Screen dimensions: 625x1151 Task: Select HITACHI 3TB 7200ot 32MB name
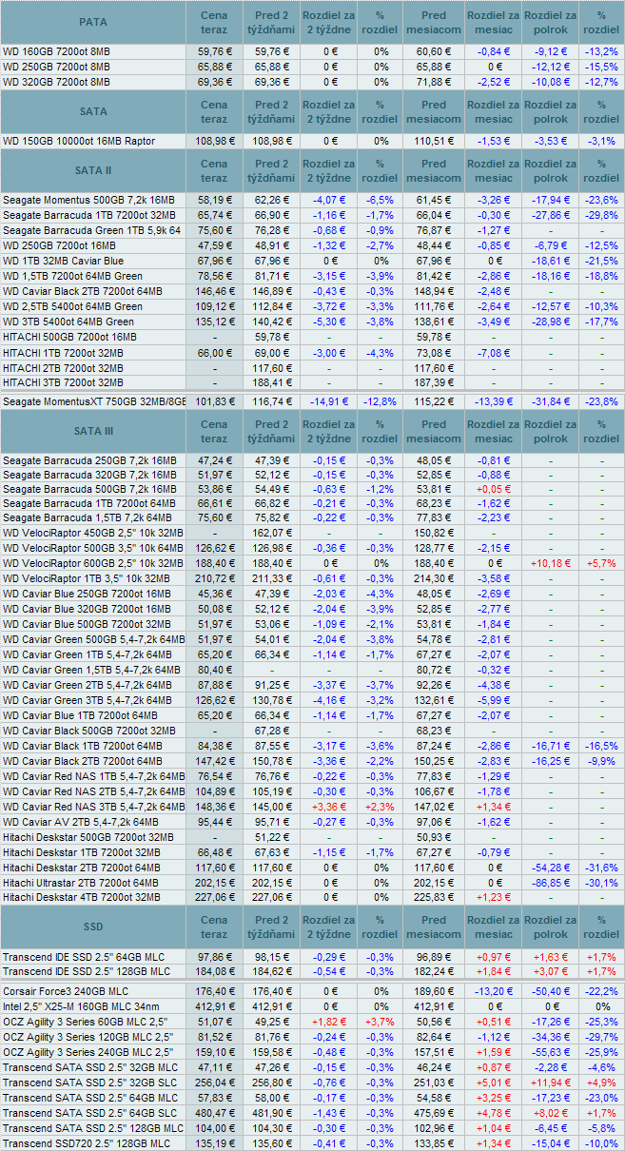pyautogui.click(x=64, y=382)
